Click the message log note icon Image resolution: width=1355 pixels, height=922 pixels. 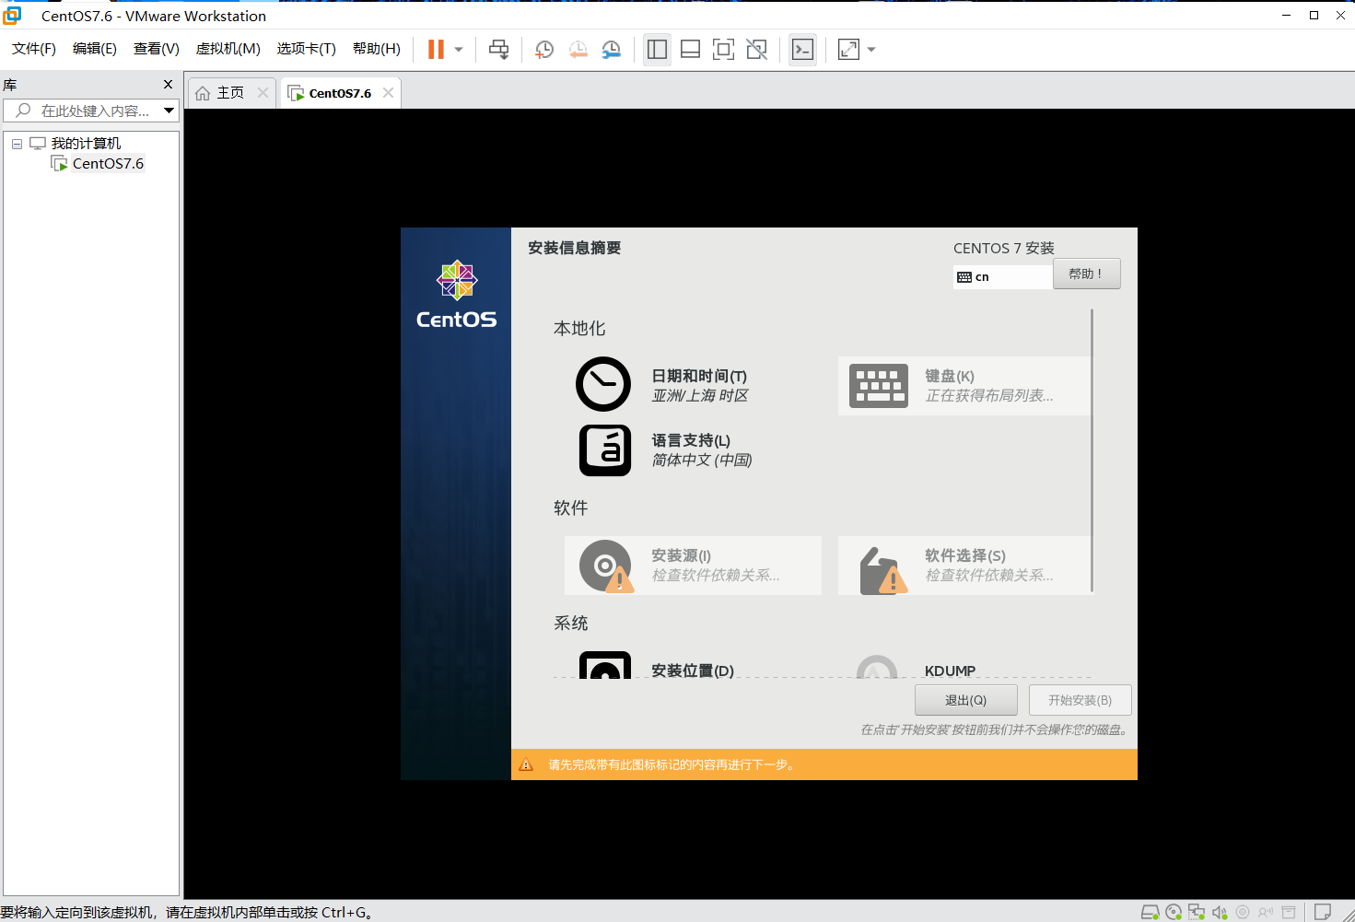(x=1323, y=912)
